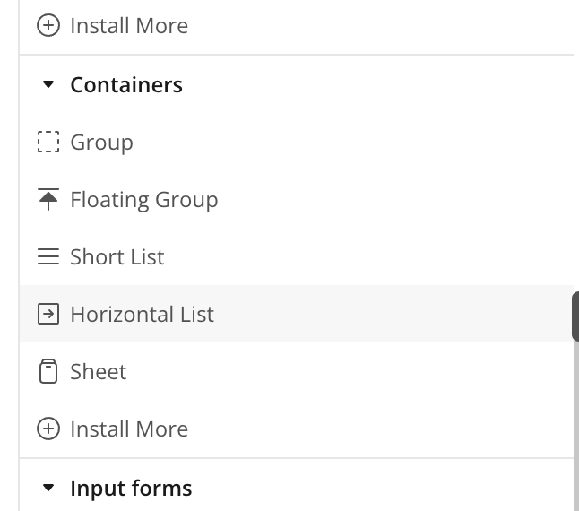Image resolution: width=579 pixels, height=511 pixels.
Task: Click the Short List lines icon
Action: (x=48, y=257)
